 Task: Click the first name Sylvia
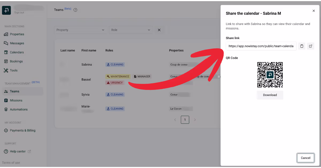(x=86, y=94)
